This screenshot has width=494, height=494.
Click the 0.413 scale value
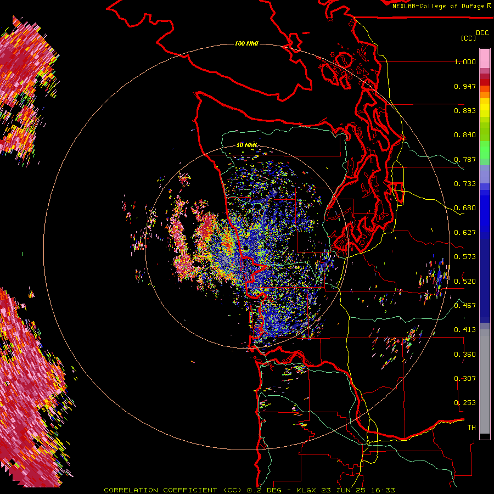[x=465, y=330]
